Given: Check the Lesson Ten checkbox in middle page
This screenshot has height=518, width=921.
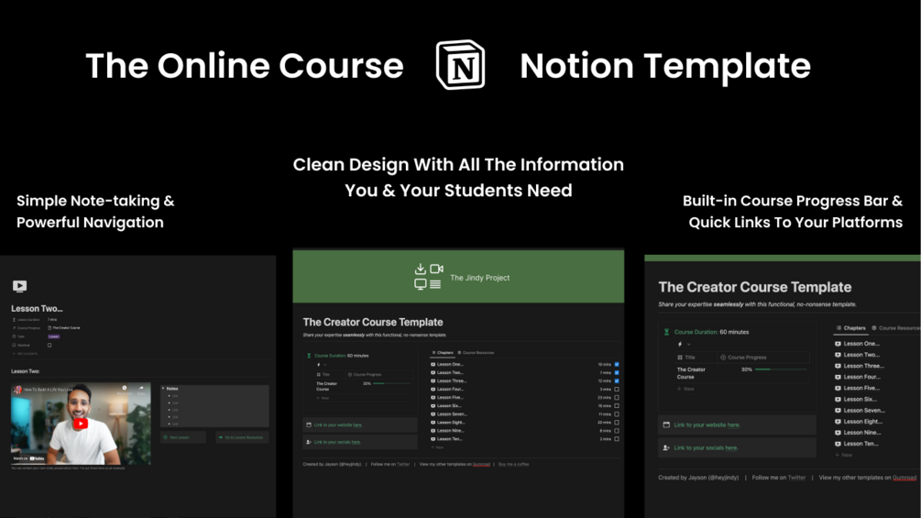Looking at the screenshot, I should point(617,439).
